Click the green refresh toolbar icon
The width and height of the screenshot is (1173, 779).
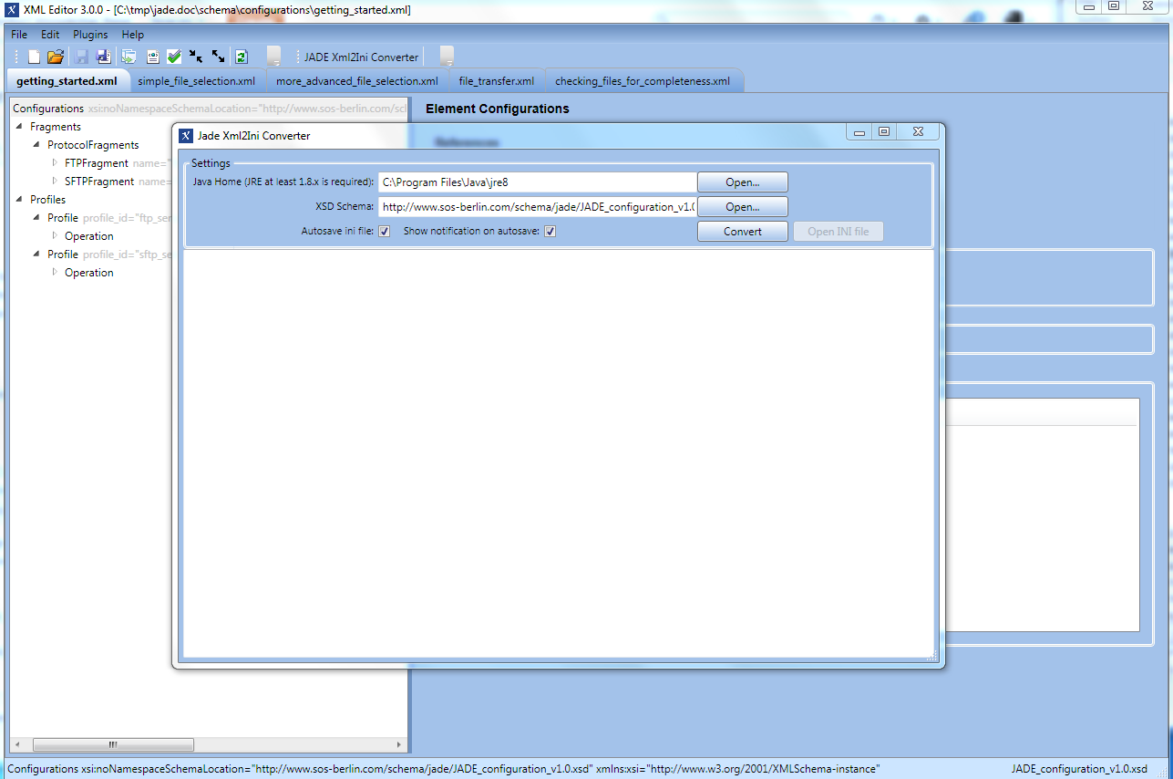tap(241, 57)
